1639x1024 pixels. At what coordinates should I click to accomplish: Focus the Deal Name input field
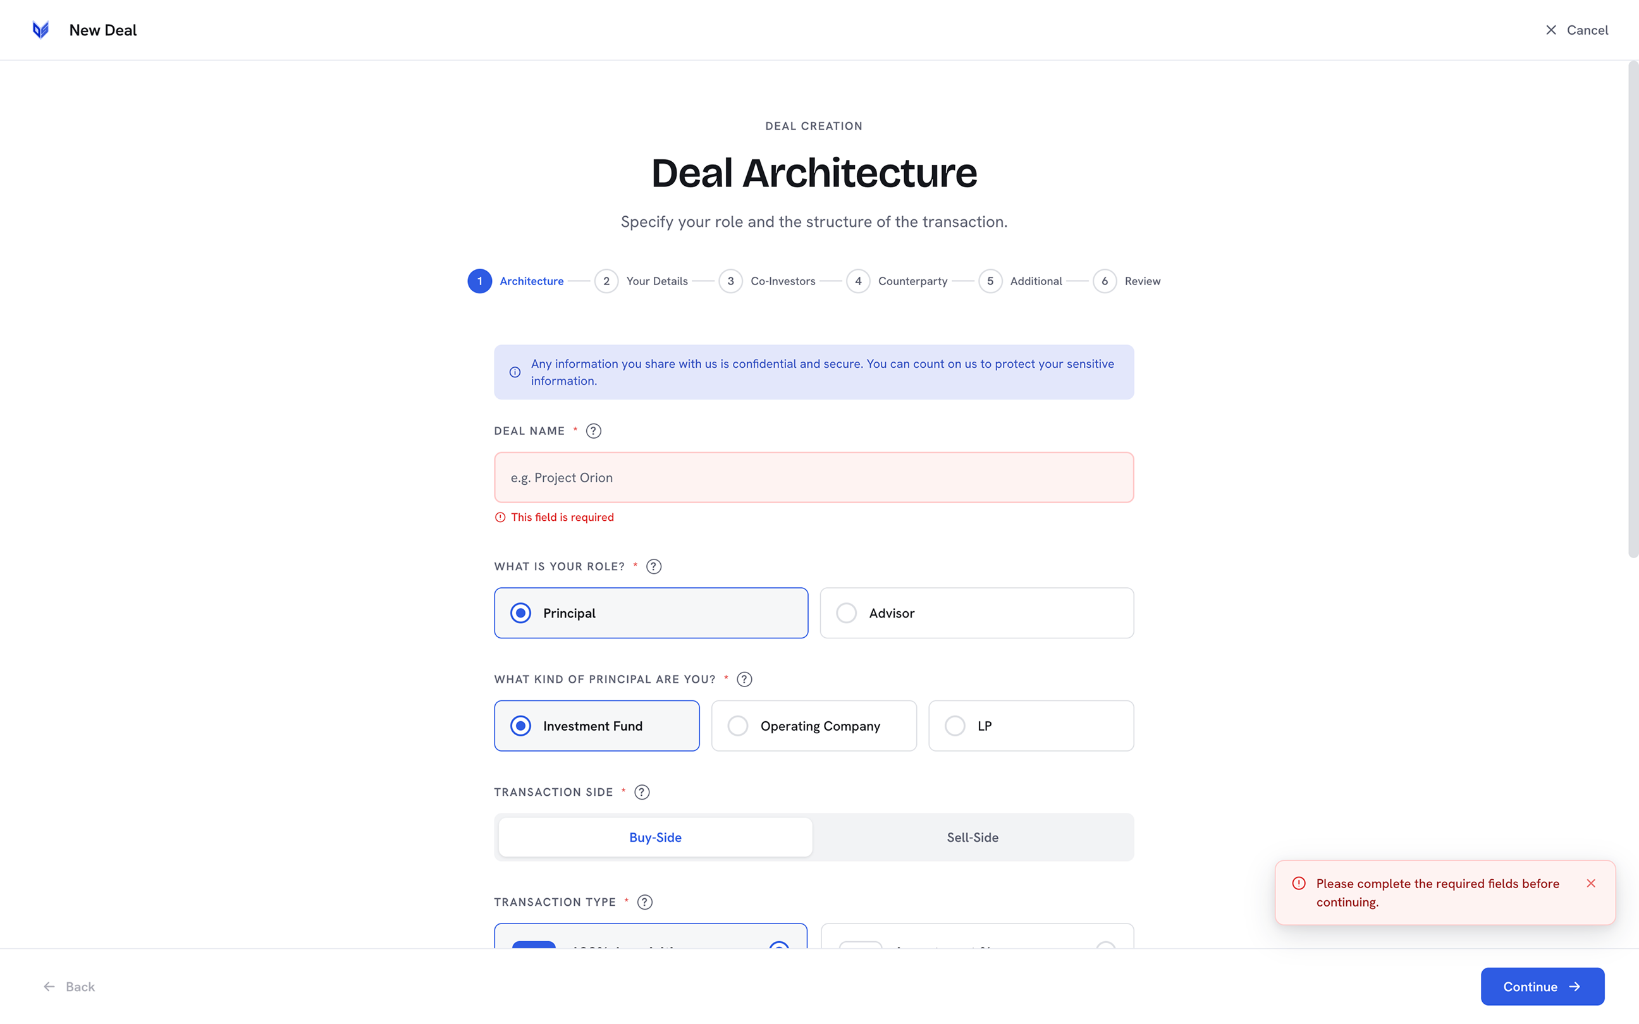[x=813, y=477]
